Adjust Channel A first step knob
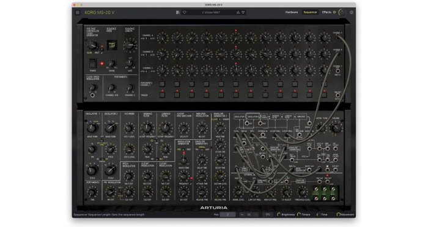 pyautogui.click(x=163, y=38)
